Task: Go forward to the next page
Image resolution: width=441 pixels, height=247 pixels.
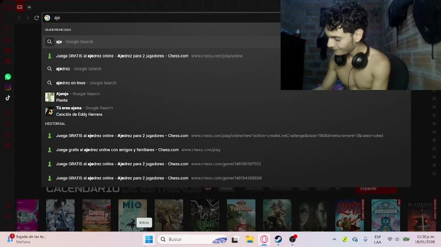Action: 28,18
